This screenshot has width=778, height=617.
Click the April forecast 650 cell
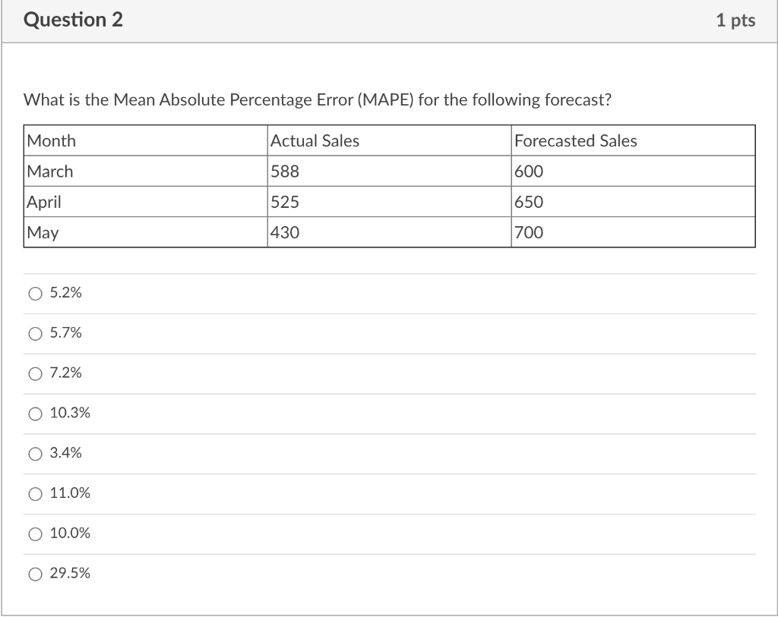tap(529, 202)
